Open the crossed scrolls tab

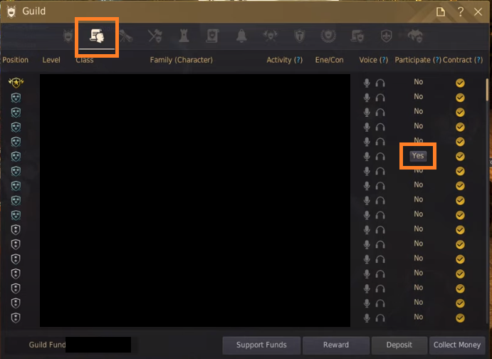click(x=126, y=36)
